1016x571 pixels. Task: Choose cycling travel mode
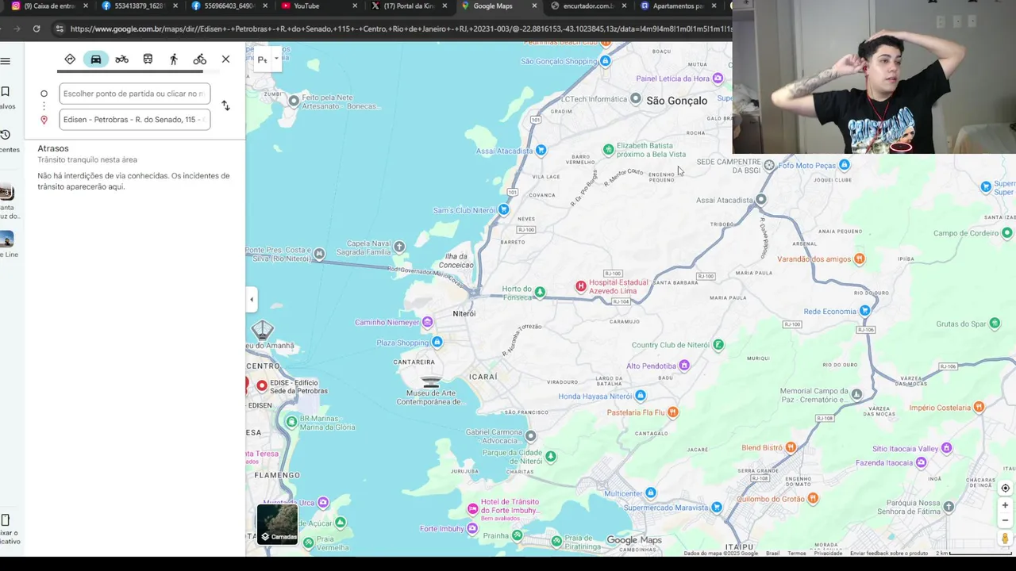coord(200,59)
